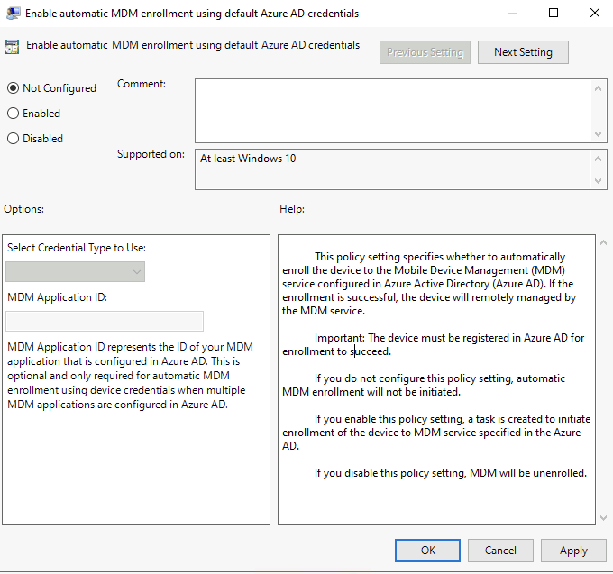
Task: Click Supported on box's up scroll arrow
Action: tap(599, 159)
